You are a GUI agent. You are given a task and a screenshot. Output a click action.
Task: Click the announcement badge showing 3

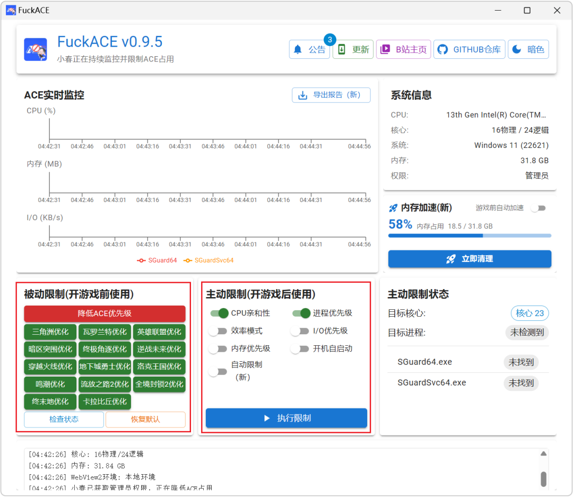click(x=330, y=39)
